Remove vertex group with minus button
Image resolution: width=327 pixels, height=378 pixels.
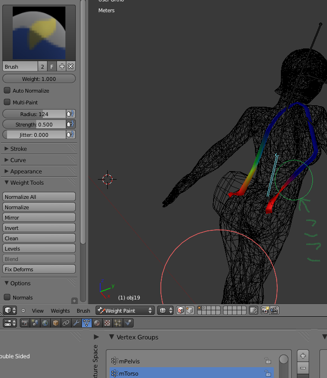coord(303,368)
